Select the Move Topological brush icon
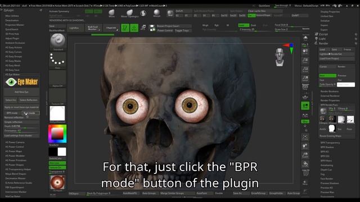Image resolution: width=360 pixels, height=202 pixels. (x=130, y=13)
